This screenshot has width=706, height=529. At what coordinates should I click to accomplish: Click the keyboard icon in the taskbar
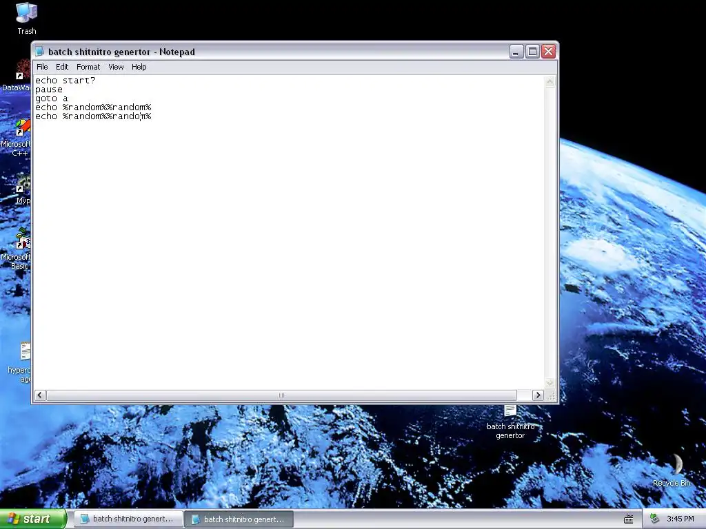629,519
